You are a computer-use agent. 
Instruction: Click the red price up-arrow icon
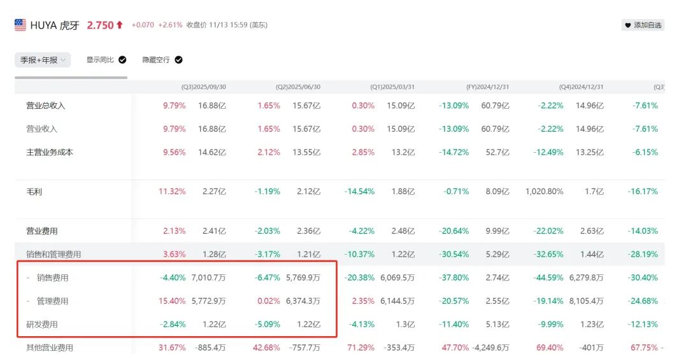point(119,25)
